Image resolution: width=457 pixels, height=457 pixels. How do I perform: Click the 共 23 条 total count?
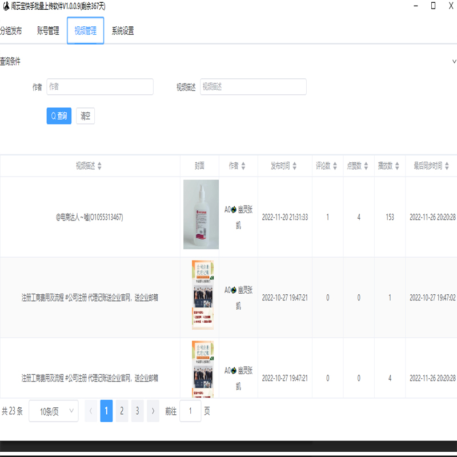coord(12,411)
